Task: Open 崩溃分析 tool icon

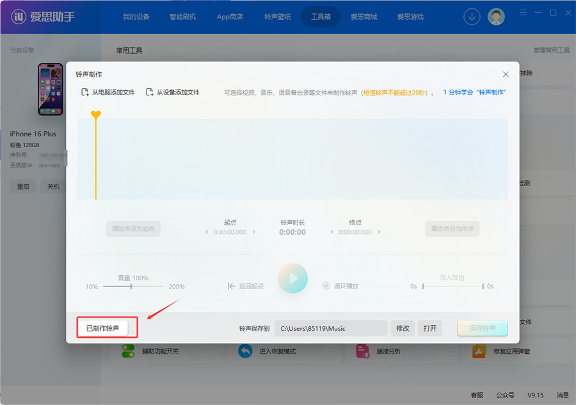Action: click(x=363, y=351)
